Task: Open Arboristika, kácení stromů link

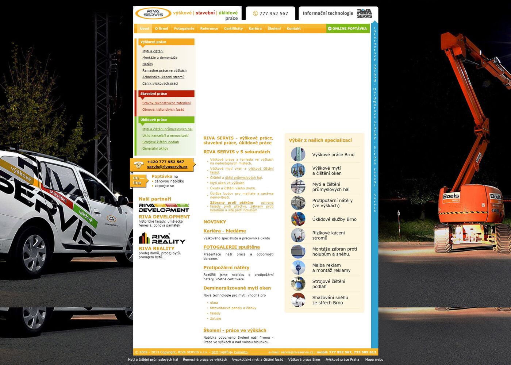Action: coord(163,77)
